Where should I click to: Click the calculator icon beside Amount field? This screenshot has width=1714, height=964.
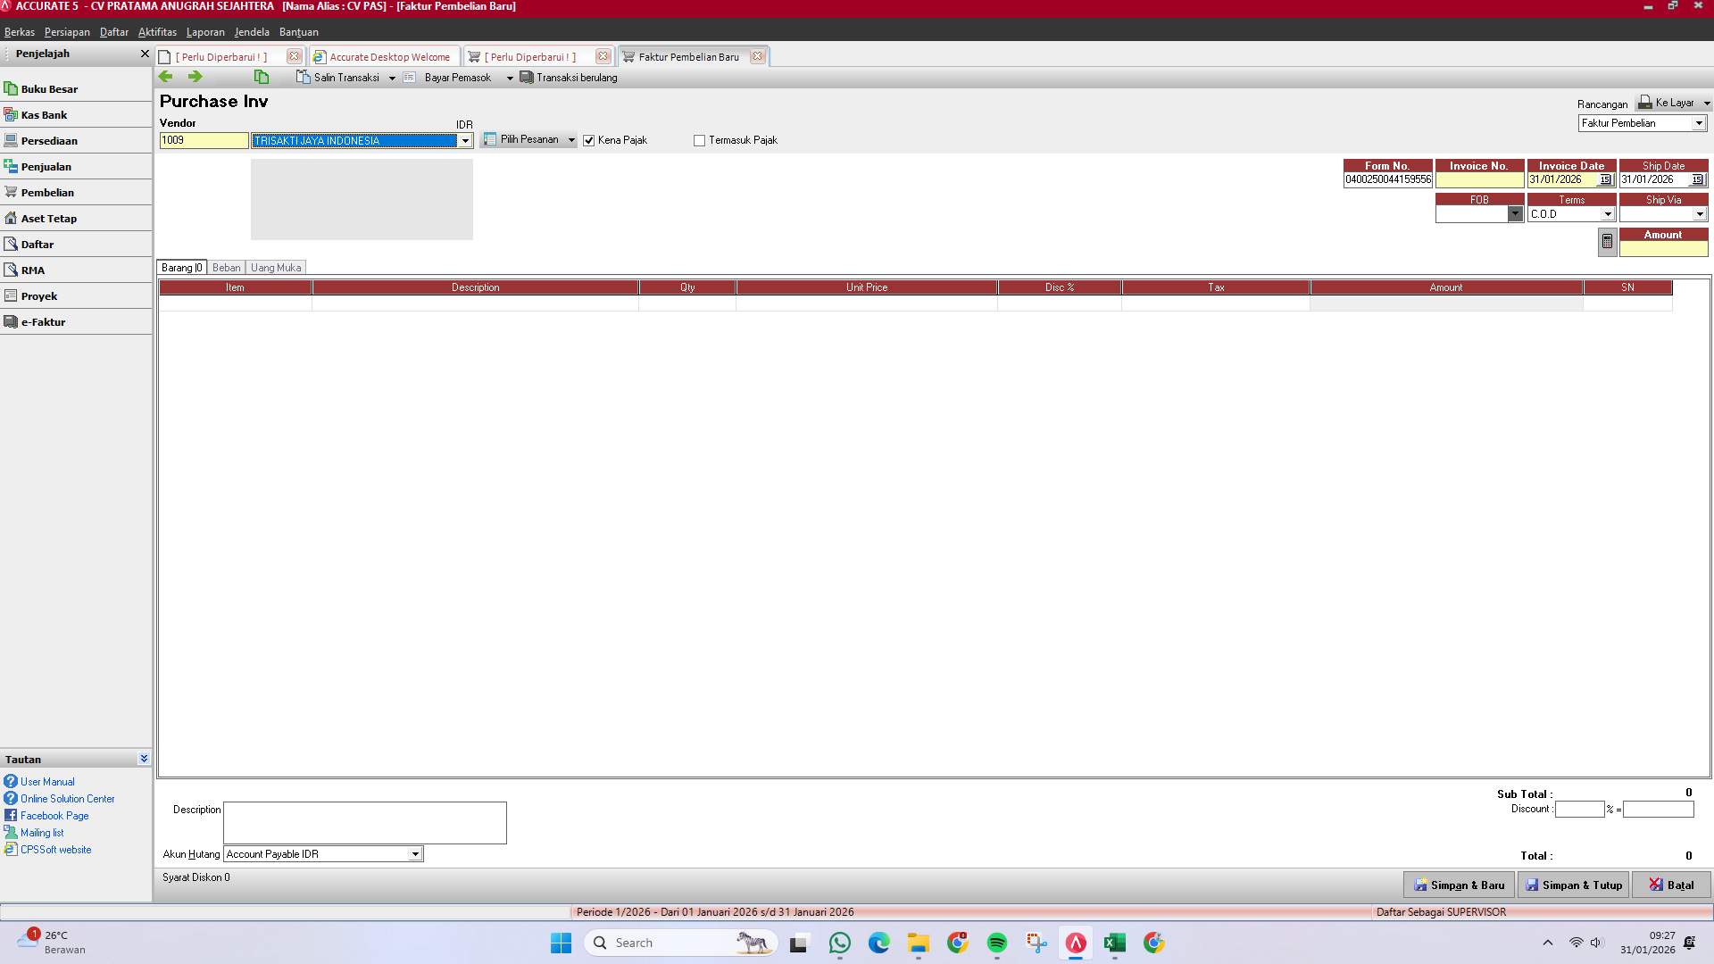tap(1606, 241)
